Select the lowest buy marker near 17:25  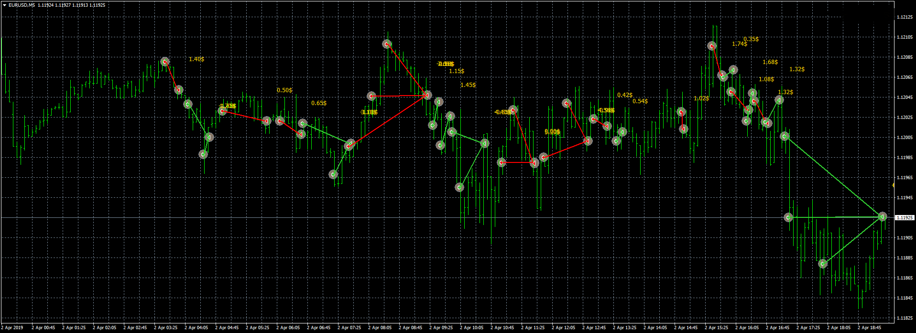tap(823, 264)
